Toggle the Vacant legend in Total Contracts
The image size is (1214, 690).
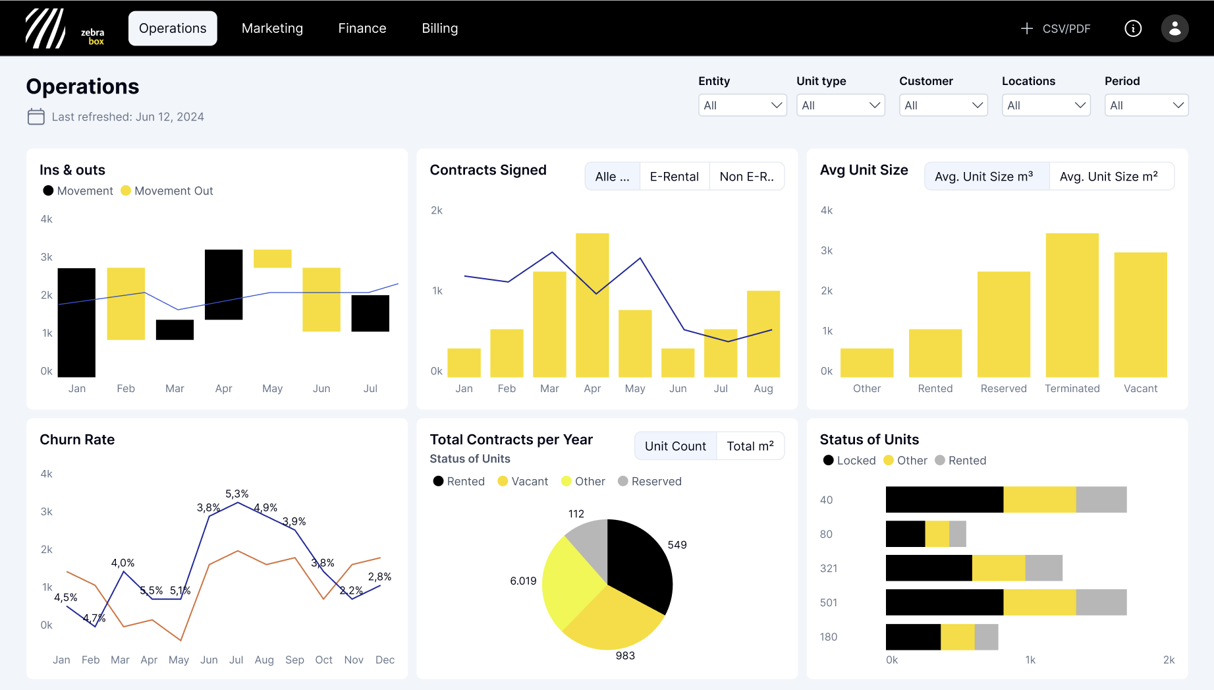coord(522,481)
